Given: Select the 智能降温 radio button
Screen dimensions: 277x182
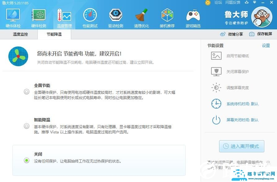Looking at the screenshot, I should tap(27, 126).
